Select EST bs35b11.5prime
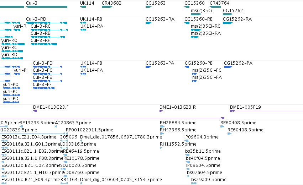Image resolution: width=303 pixels, height=185 pixels. [x=203, y=152]
